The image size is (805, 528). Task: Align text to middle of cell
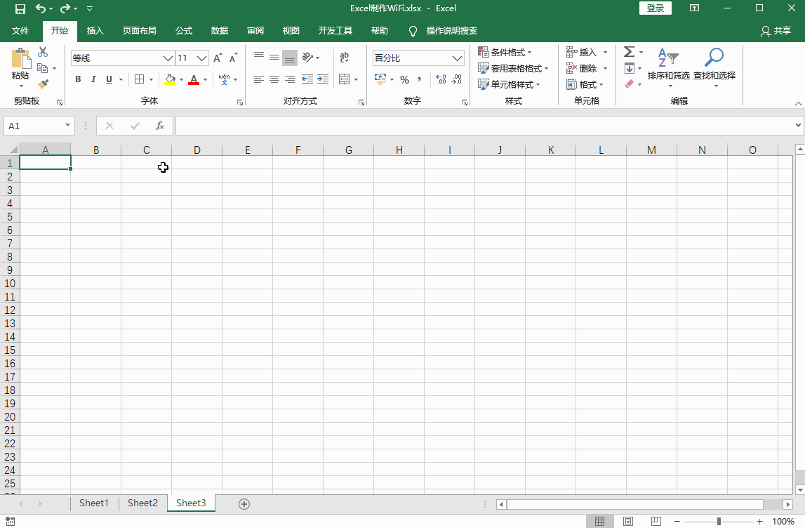click(x=274, y=58)
